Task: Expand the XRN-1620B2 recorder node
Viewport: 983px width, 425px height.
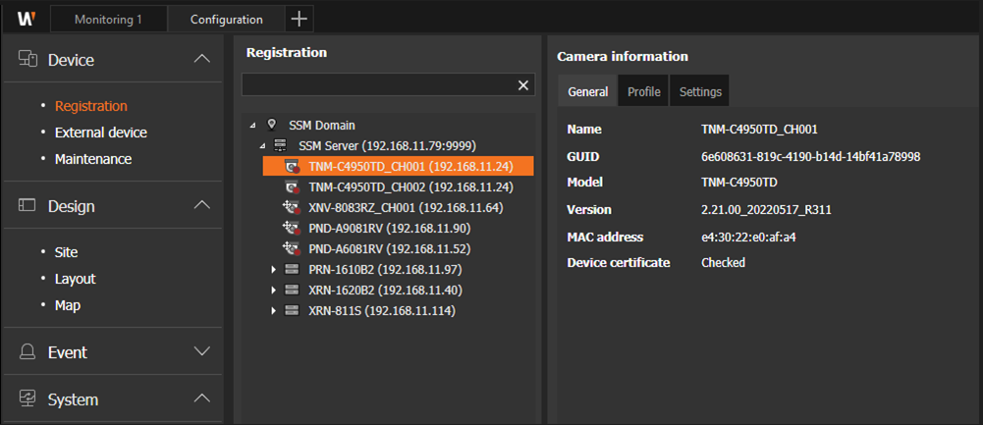Action: (x=274, y=291)
